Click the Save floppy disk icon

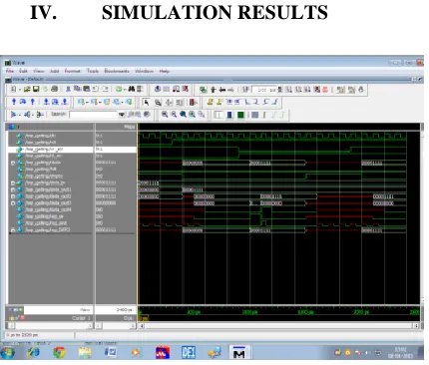[36, 89]
